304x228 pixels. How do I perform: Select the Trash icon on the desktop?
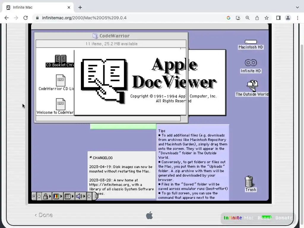tap(249, 181)
